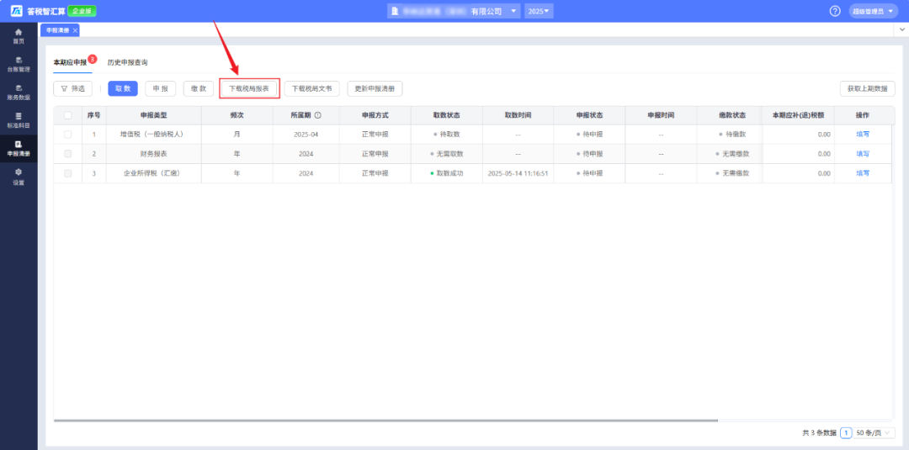Image resolution: width=909 pixels, height=450 pixels.
Task: Open the company selector dropdown
Action: click(454, 11)
